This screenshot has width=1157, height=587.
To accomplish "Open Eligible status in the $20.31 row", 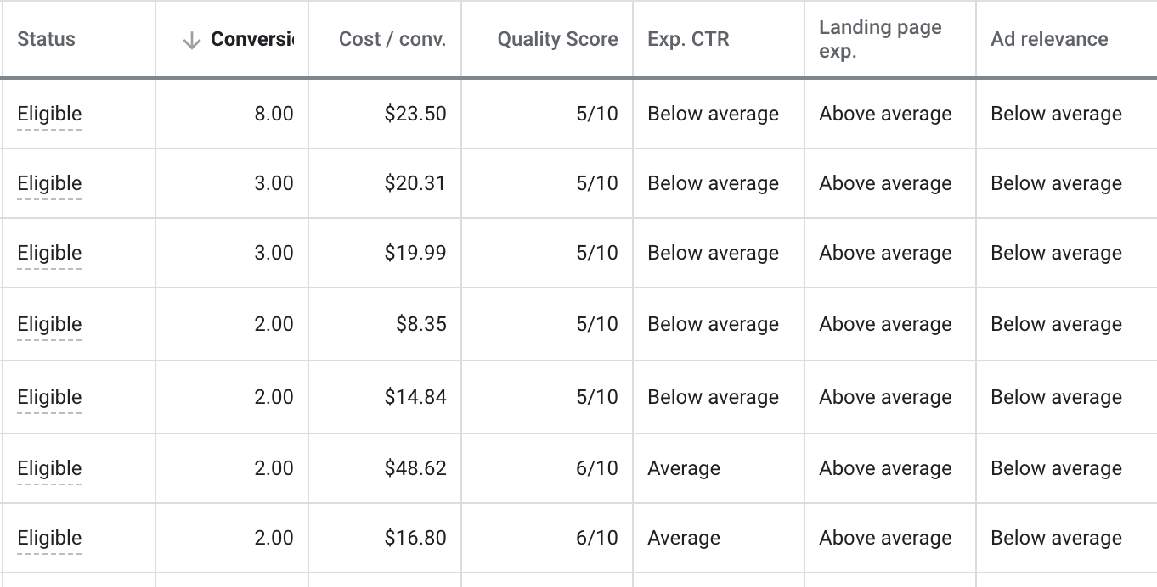I will click(49, 183).
